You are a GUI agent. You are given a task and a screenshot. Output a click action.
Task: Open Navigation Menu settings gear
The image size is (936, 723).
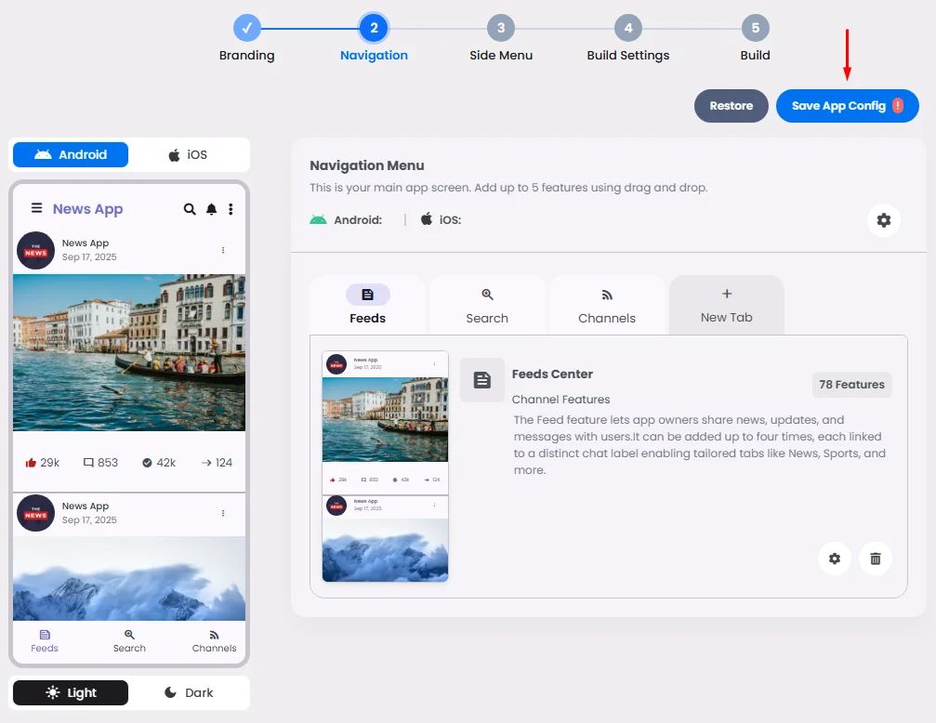(883, 220)
